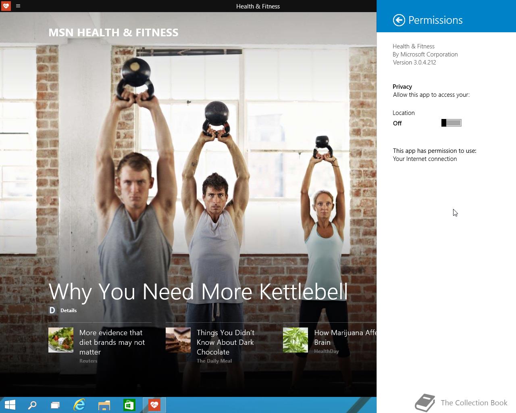516x413 pixels.
Task: Click the Permissions panel title
Action: tap(435, 20)
